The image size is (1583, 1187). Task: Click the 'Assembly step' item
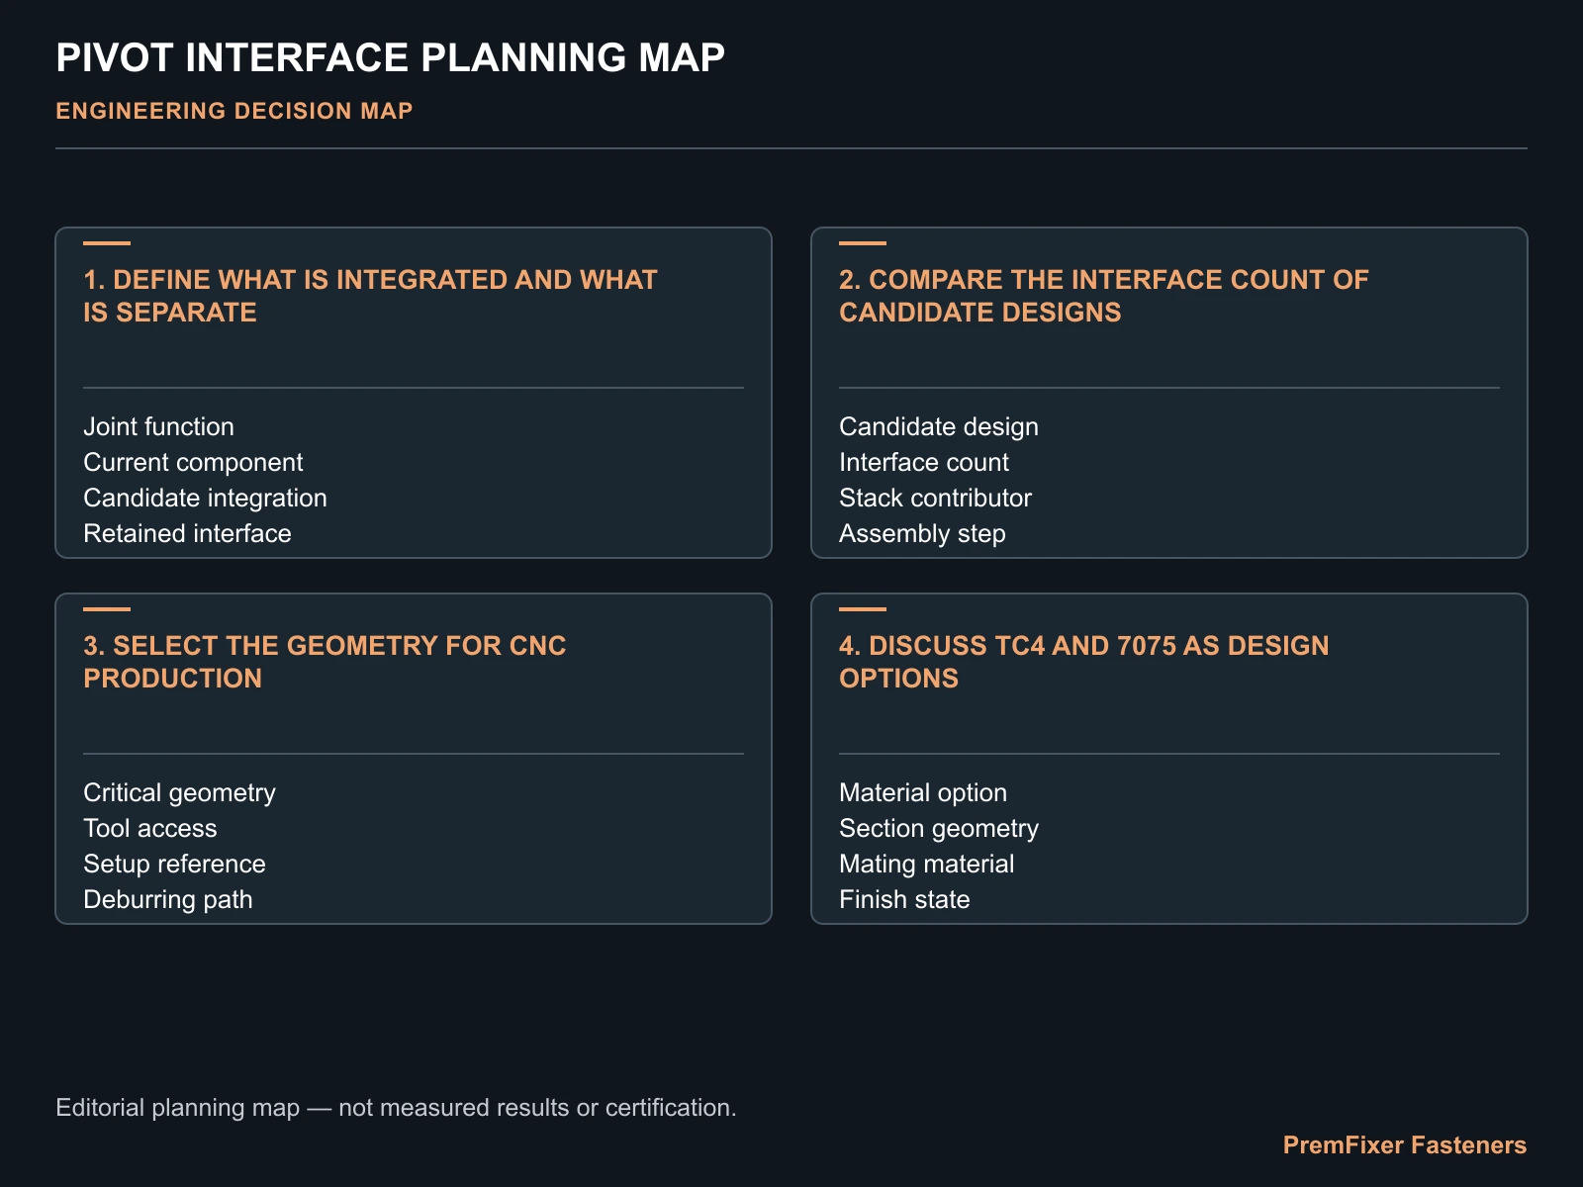click(922, 533)
